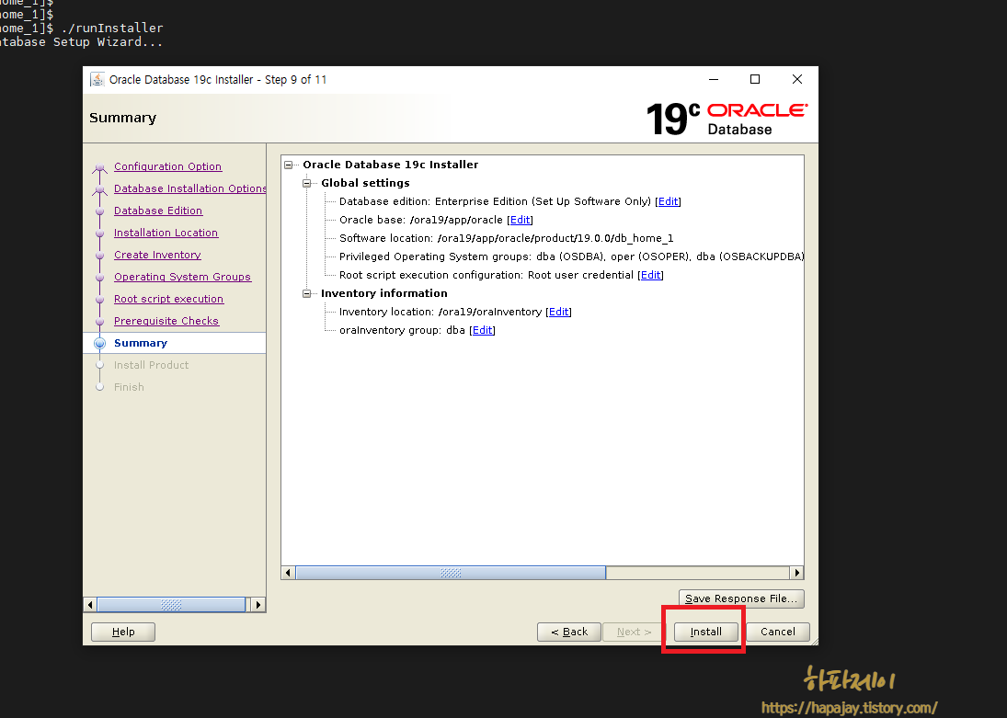Go to Database Installation Options step
This screenshot has width=1007, height=718.
(x=190, y=188)
